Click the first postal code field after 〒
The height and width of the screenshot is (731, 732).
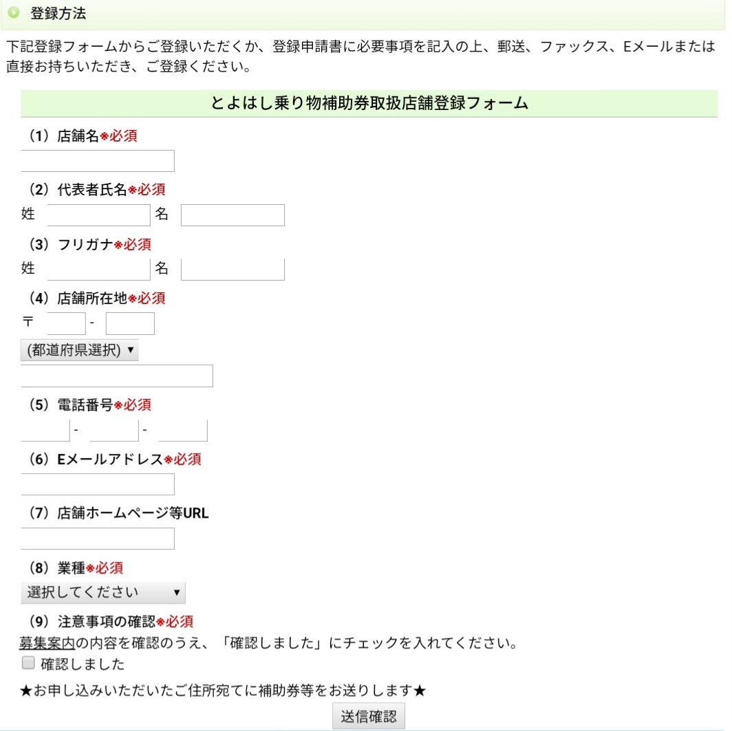pyautogui.click(x=66, y=323)
